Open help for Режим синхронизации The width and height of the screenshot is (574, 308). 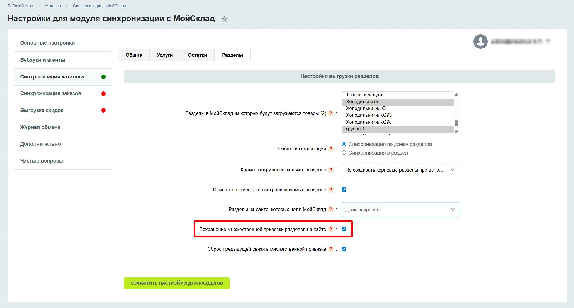331,149
